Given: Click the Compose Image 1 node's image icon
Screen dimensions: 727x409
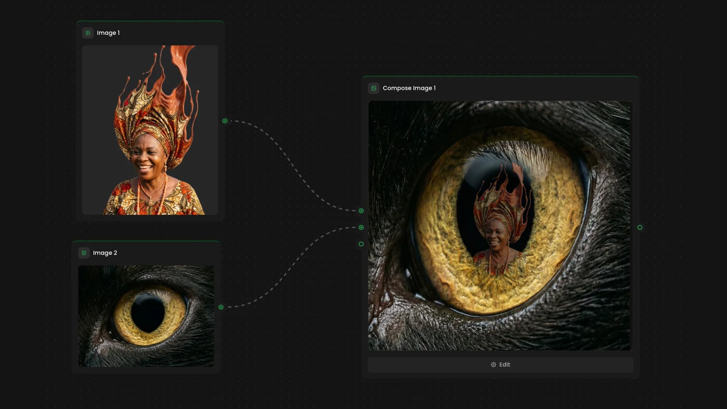Looking at the screenshot, I should [x=374, y=88].
